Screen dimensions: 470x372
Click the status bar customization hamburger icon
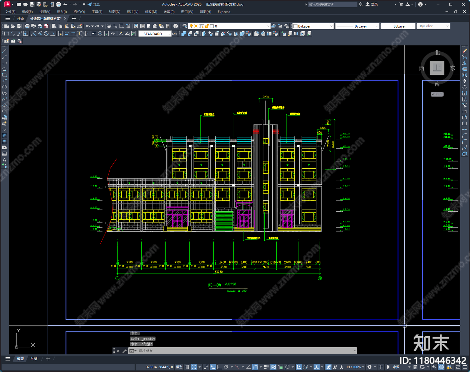[465, 367]
